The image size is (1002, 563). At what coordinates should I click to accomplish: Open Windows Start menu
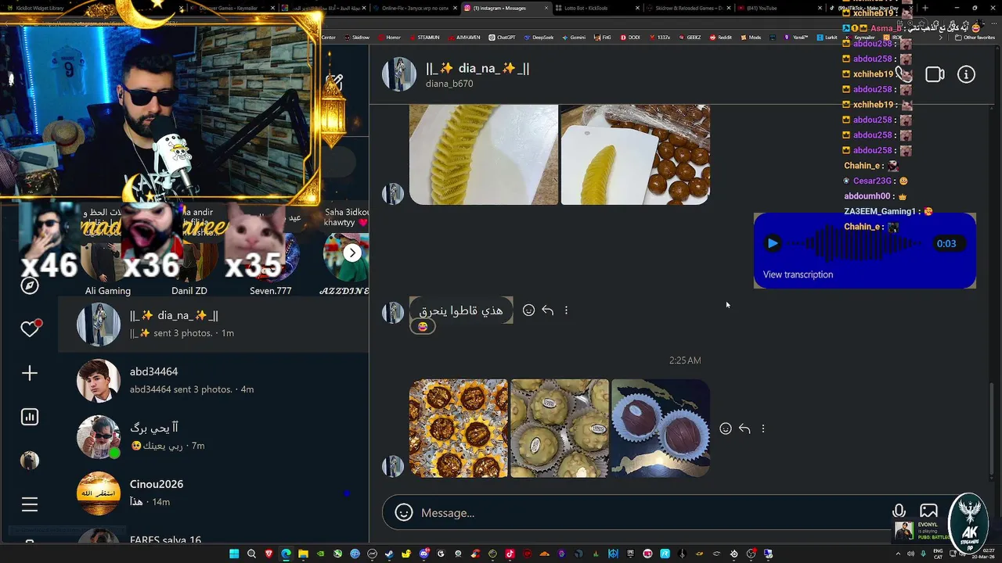tap(234, 554)
